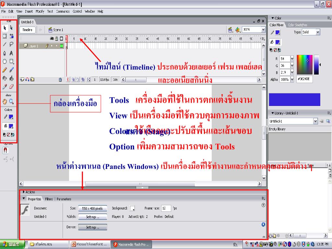The width and height of the screenshot is (332, 249).
Task: Select the Lasso tool
Action: tap(11, 44)
